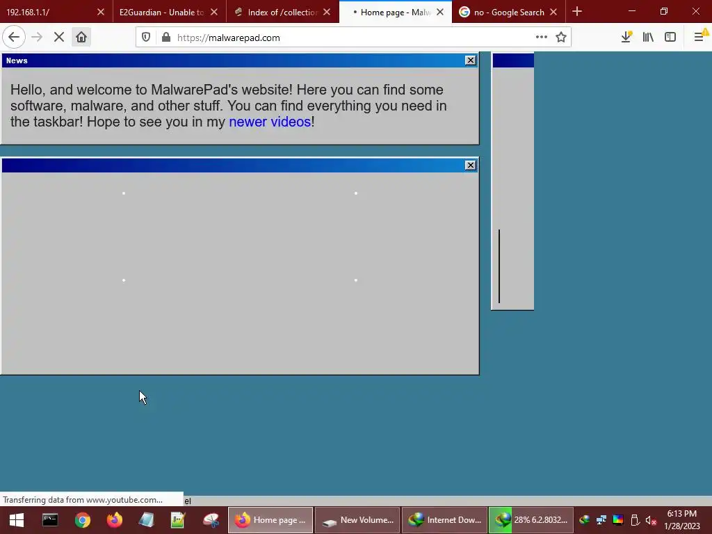Open the Windows Start menu

click(x=17, y=520)
